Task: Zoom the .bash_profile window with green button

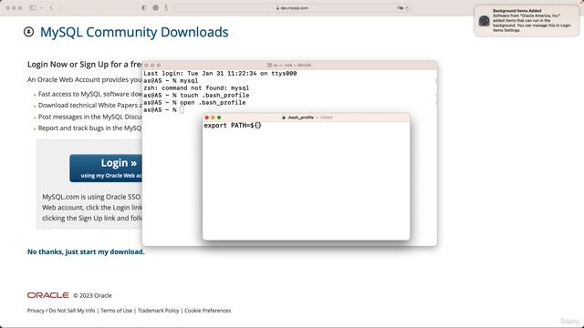Action: (x=219, y=118)
